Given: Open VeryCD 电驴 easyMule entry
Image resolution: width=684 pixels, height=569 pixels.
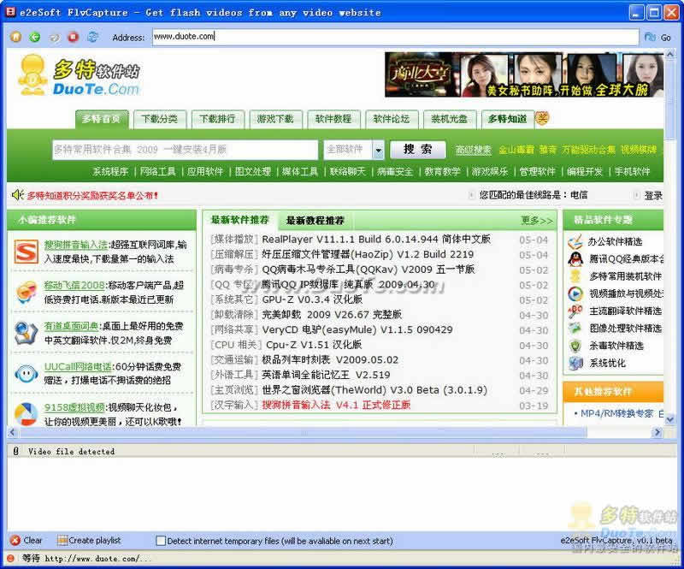Looking at the screenshot, I should (x=357, y=329).
